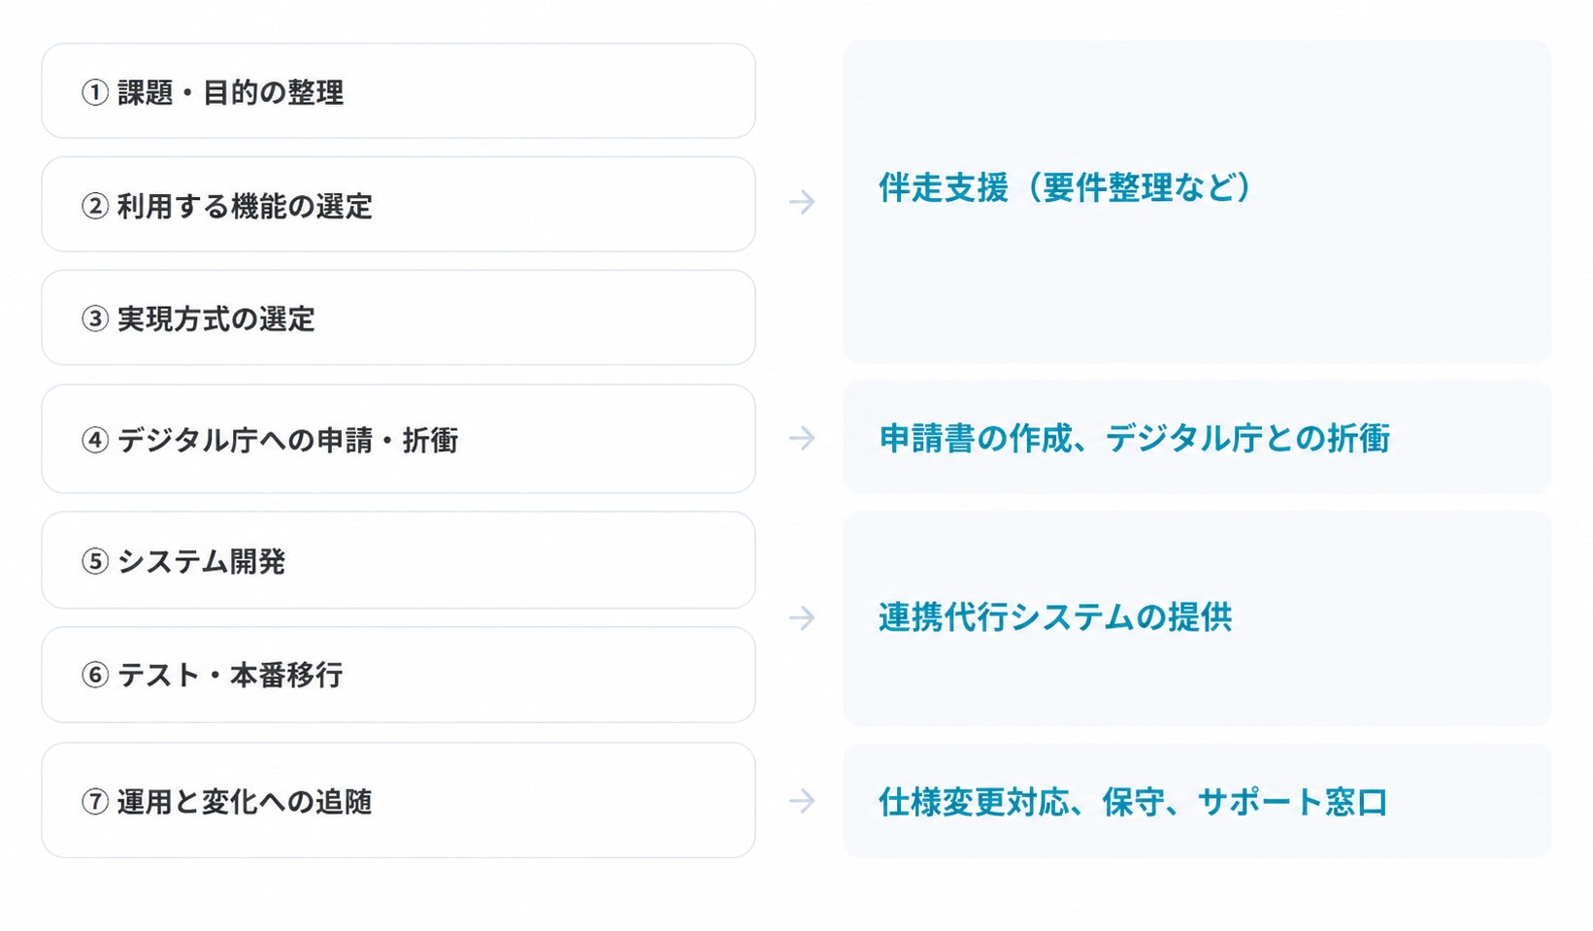This screenshot has height=931, width=1593.
Task: Open the システム開発 step box
Action: (398, 560)
